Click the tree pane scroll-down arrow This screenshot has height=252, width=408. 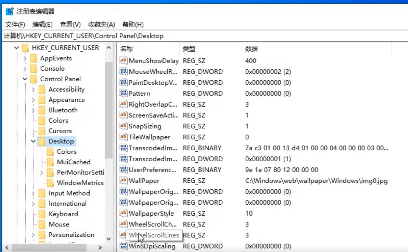pos(109,239)
